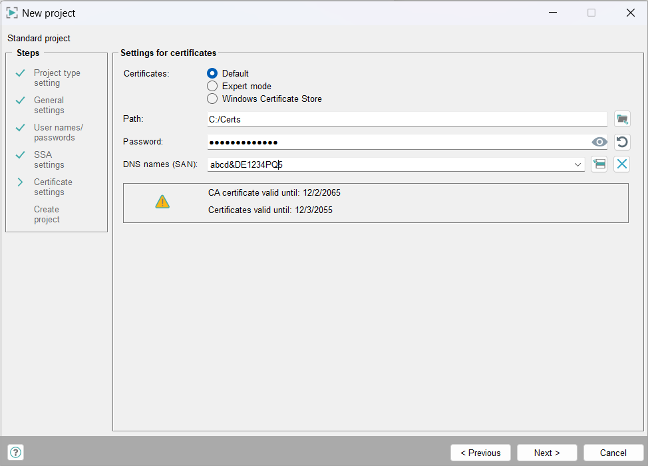Select Windows Certificate Store option

tap(212, 99)
